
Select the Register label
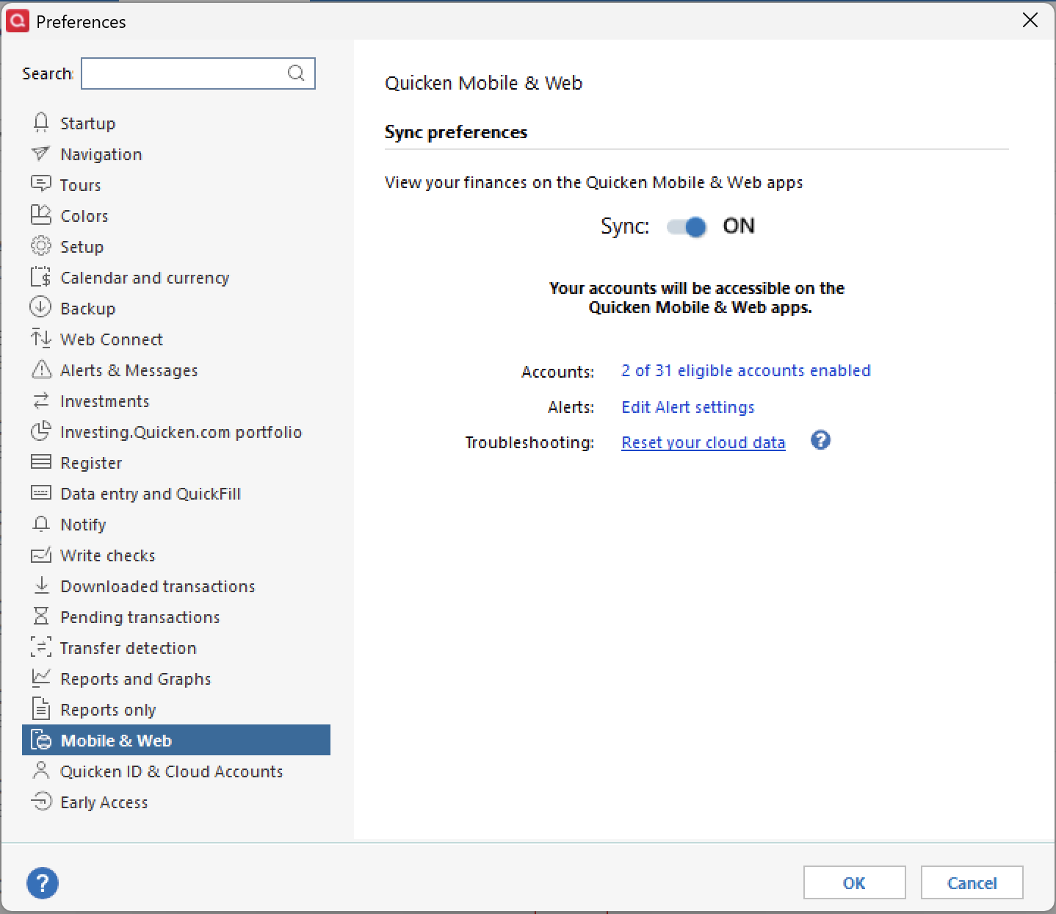pos(91,463)
